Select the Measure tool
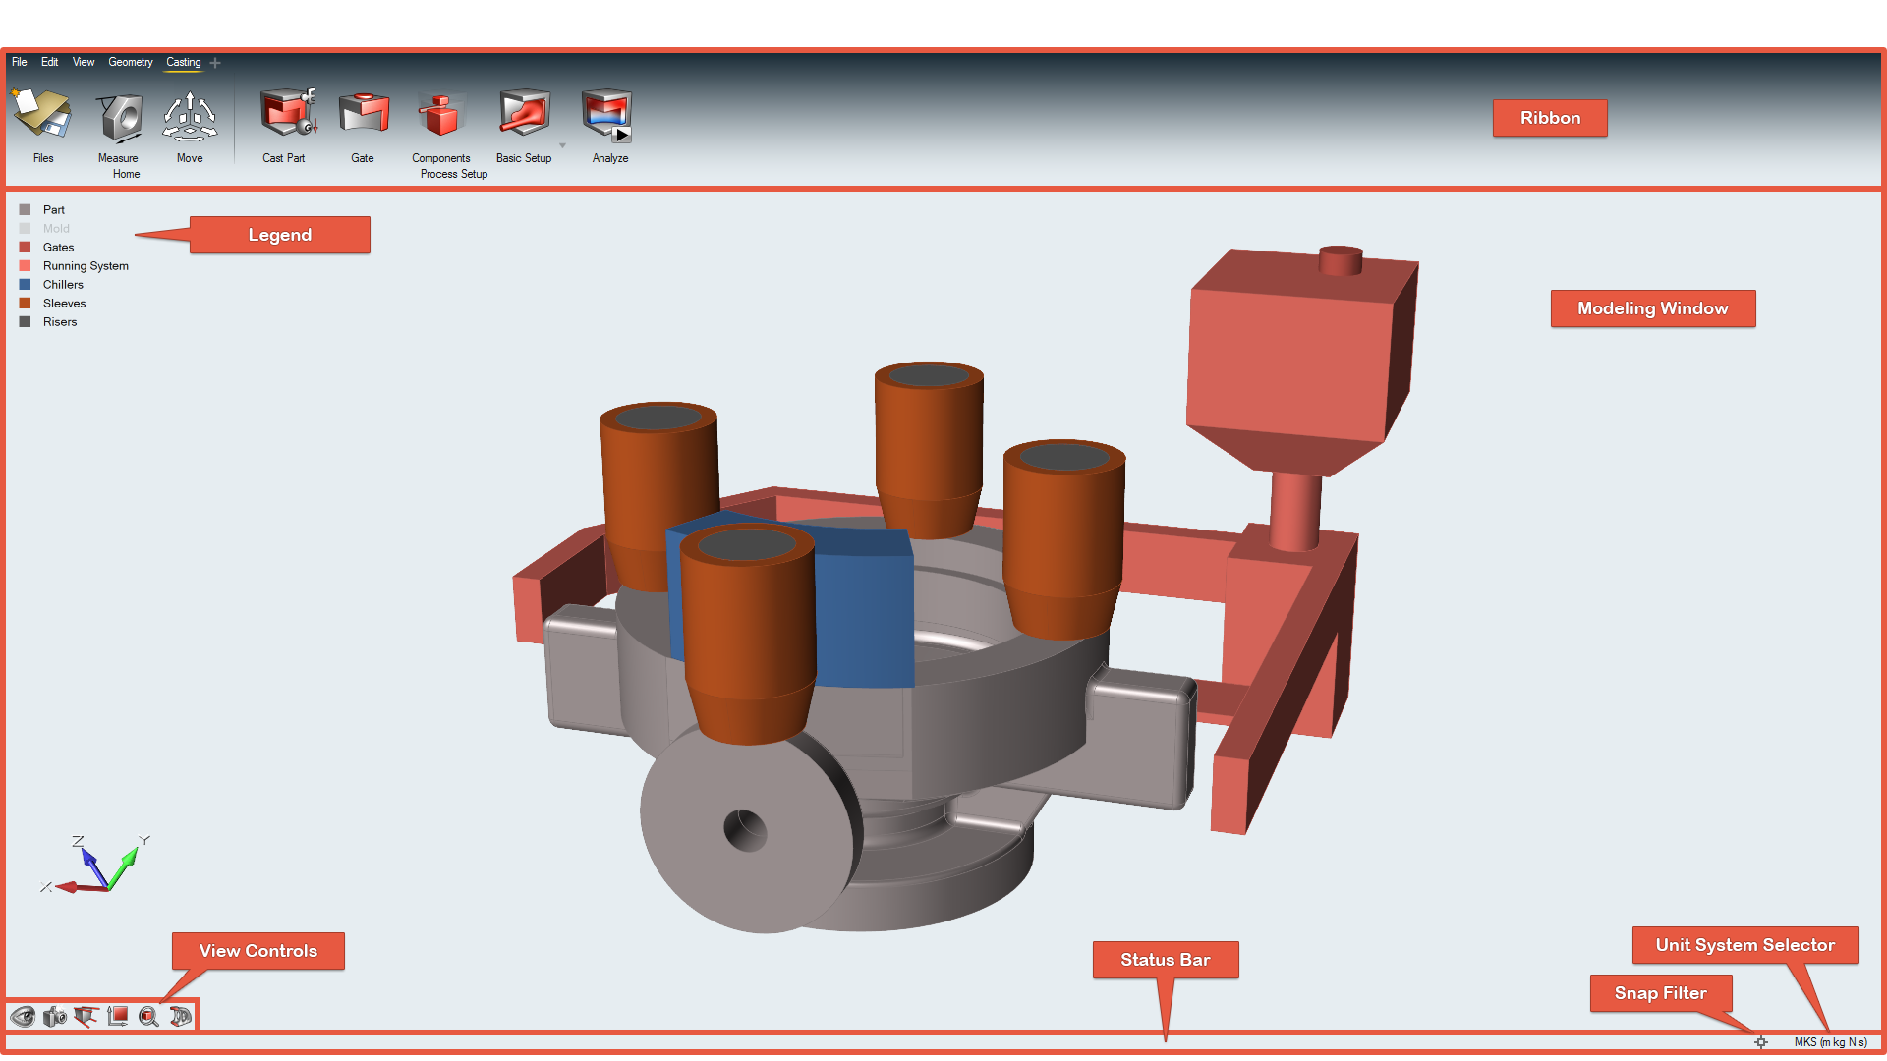Image resolution: width=1887 pixels, height=1061 pixels. coord(119,117)
